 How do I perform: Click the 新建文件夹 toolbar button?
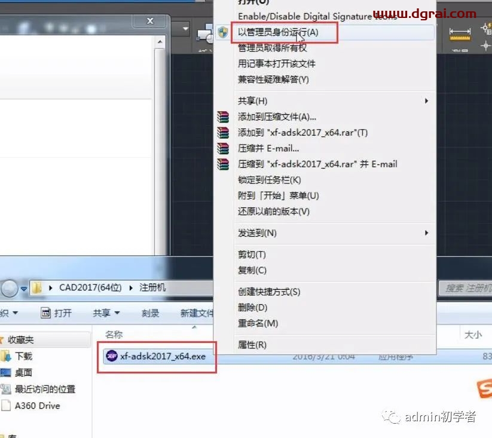coord(197,313)
